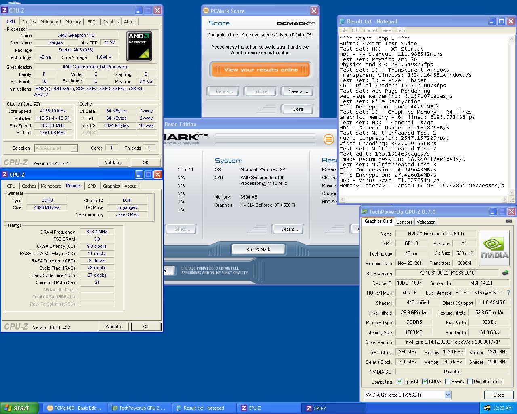Click the NVIDIA logo in GPU-Z
517x414 pixels.
pos(494,248)
